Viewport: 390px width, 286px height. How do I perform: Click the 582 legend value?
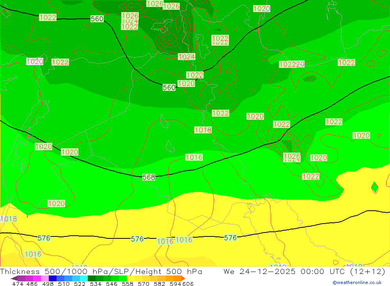[x=160, y=284]
